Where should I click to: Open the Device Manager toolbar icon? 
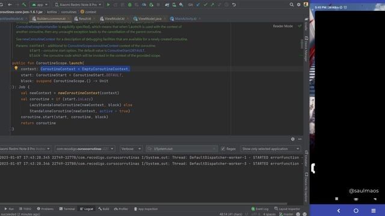click(x=174, y=5)
